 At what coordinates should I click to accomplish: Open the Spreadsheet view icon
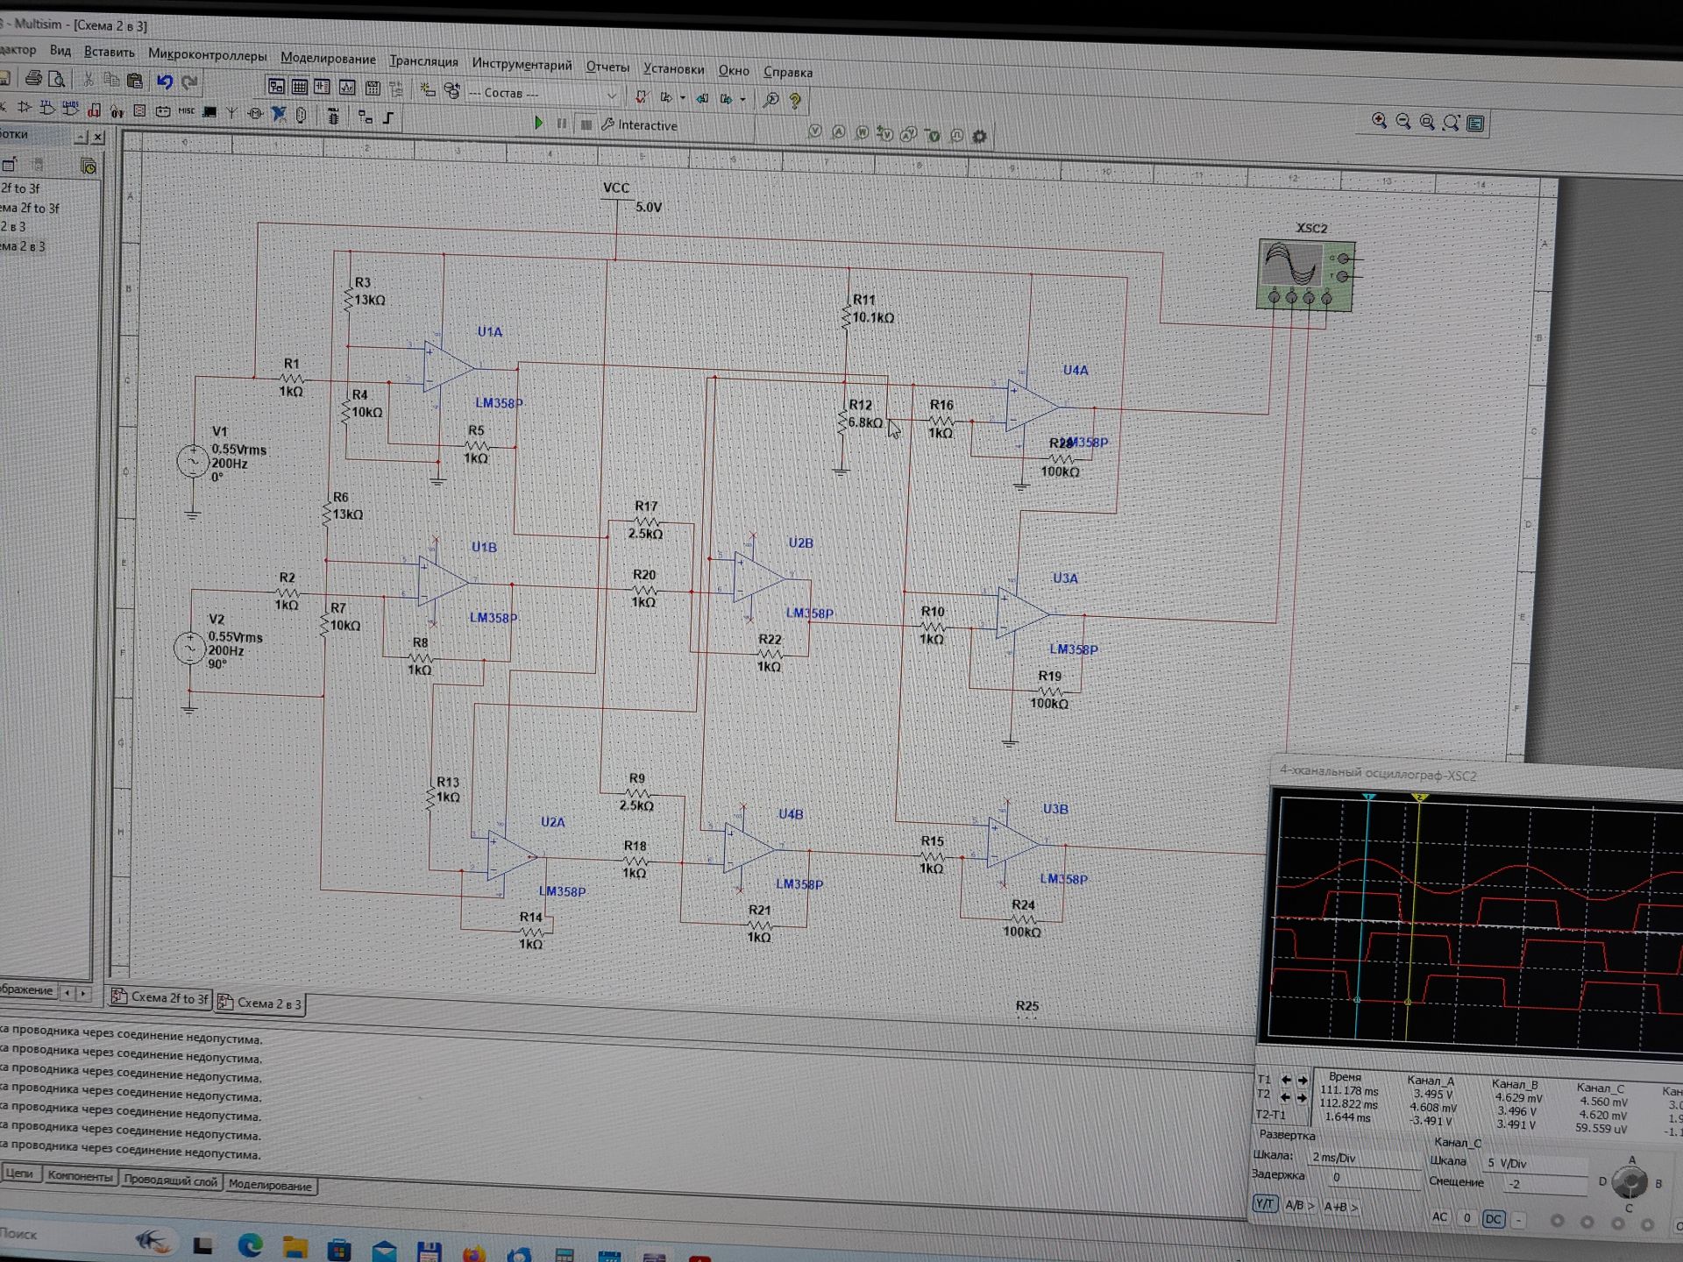coord(300,86)
